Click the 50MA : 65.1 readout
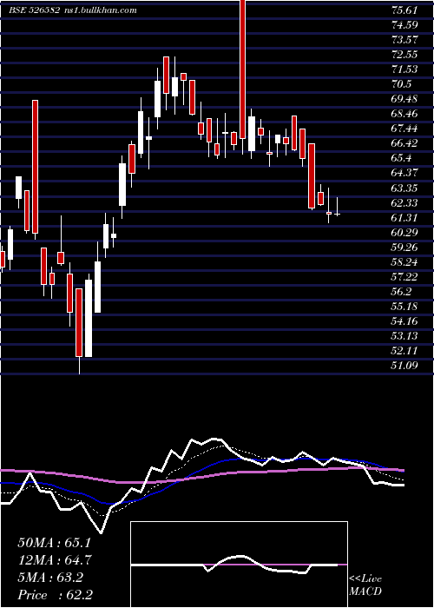 point(54,543)
